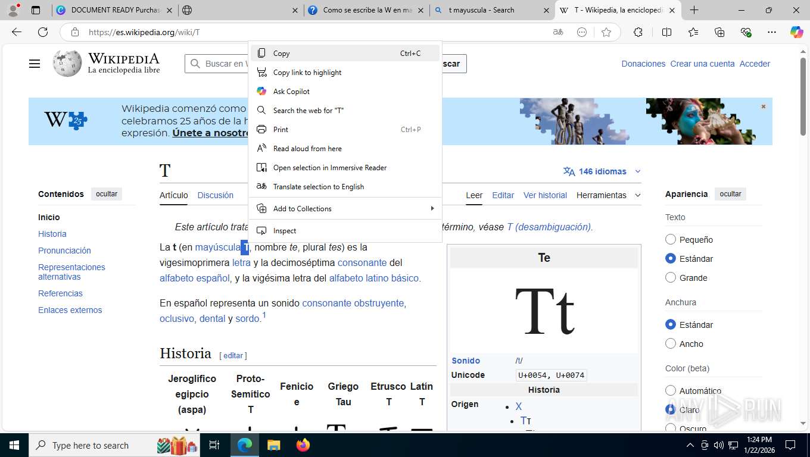This screenshot has height=457, width=810.
Task: Reload the page with the refresh icon
Action: coord(43,32)
